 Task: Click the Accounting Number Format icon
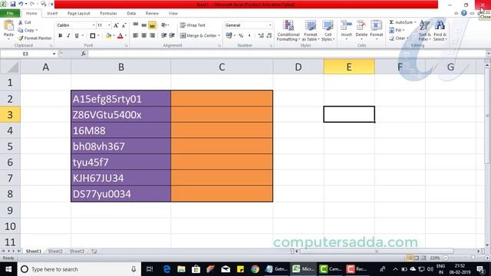229,36
